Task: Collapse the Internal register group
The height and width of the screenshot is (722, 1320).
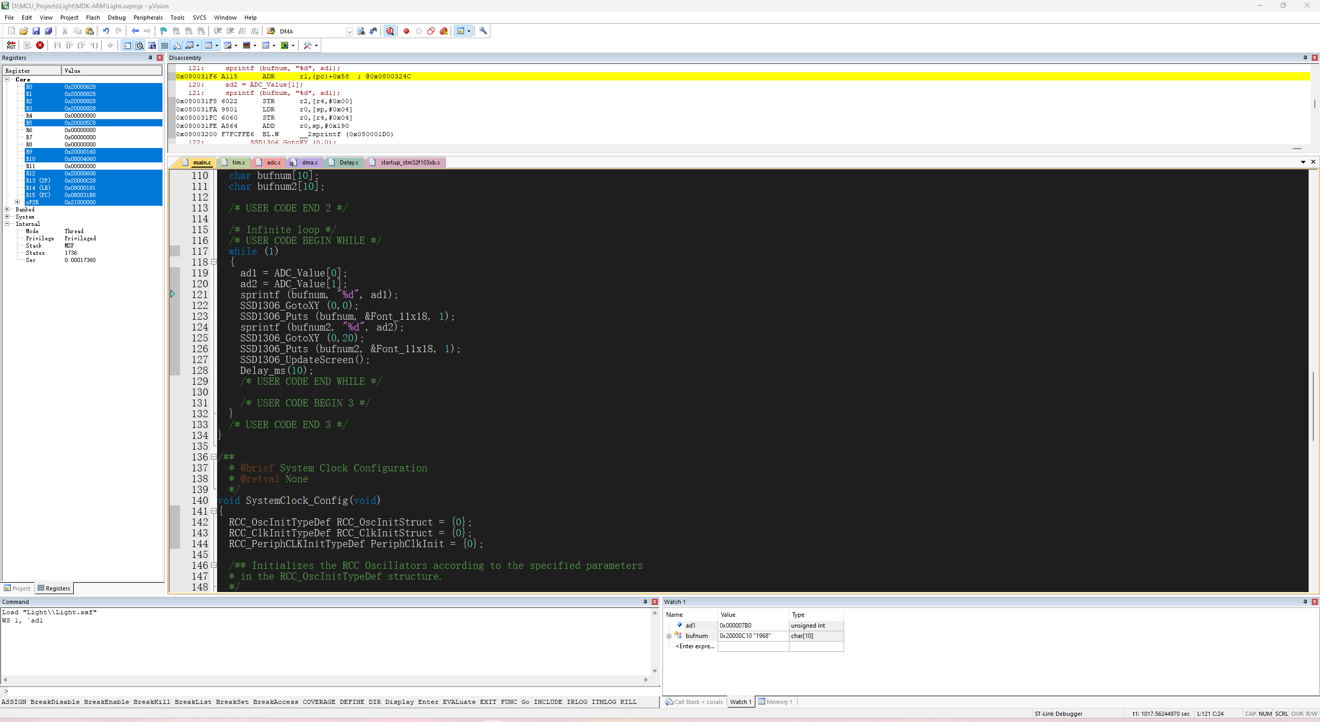Action: click(x=7, y=224)
